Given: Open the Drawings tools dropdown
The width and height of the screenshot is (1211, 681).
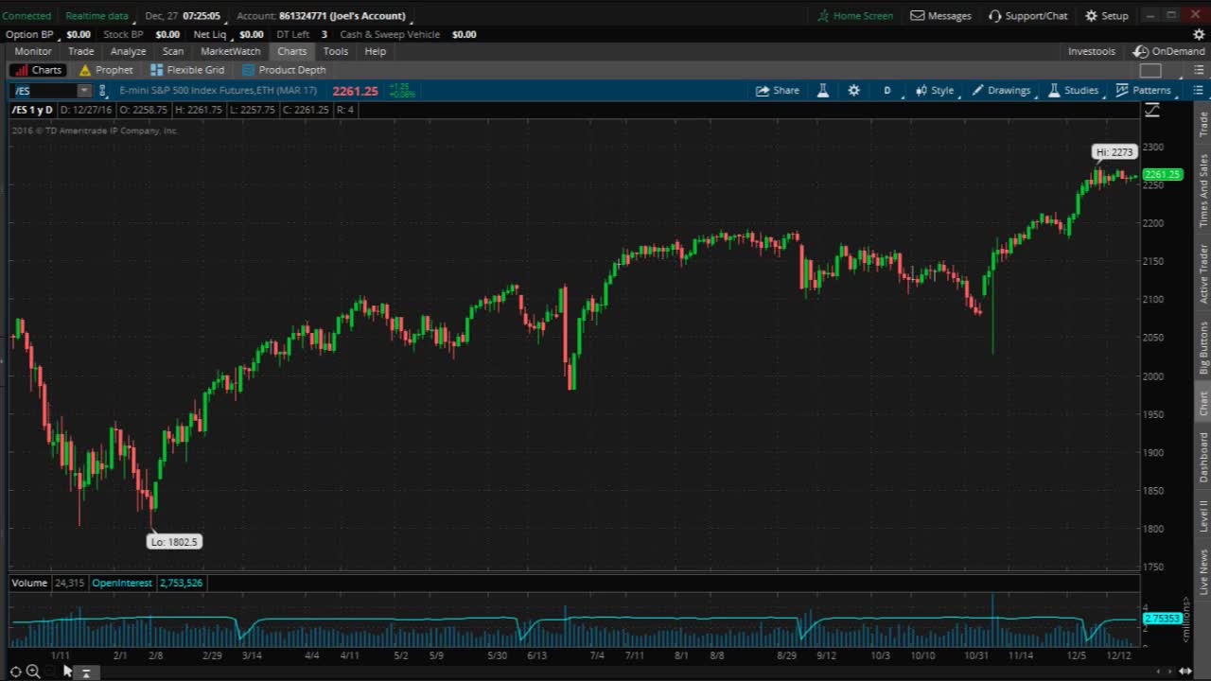Looking at the screenshot, I should (x=1001, y=91).
